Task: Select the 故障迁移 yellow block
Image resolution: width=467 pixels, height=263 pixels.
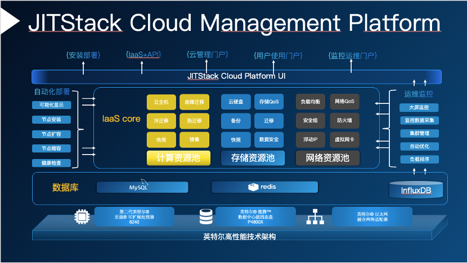Action: [x=194, y=102]
